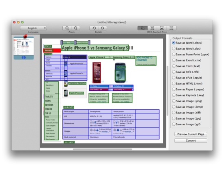The image size is (224, 179).
Task: Select page 1 thumbnail in sidebar
Action: click(x=24, y=48)
